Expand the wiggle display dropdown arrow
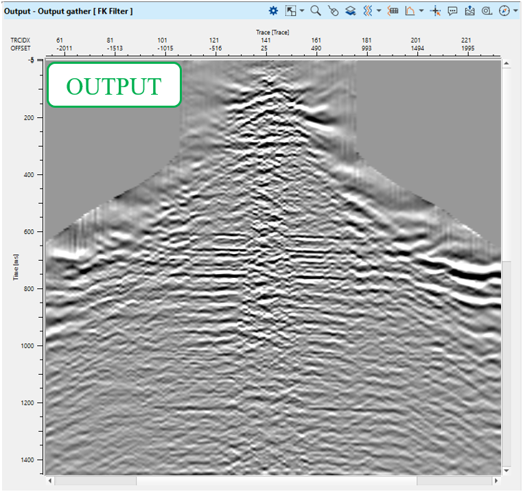The width and height of the screenshot is (523, 492). coord(379,11)
